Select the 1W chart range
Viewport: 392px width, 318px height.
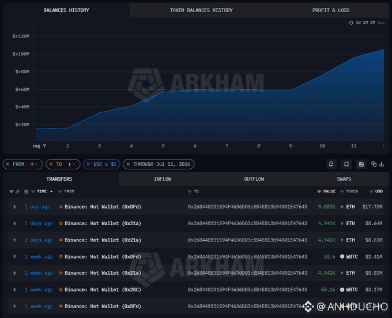[x=358, y=22]
